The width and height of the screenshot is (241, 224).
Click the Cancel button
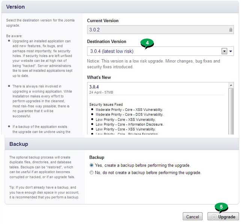tap(193, 217)
